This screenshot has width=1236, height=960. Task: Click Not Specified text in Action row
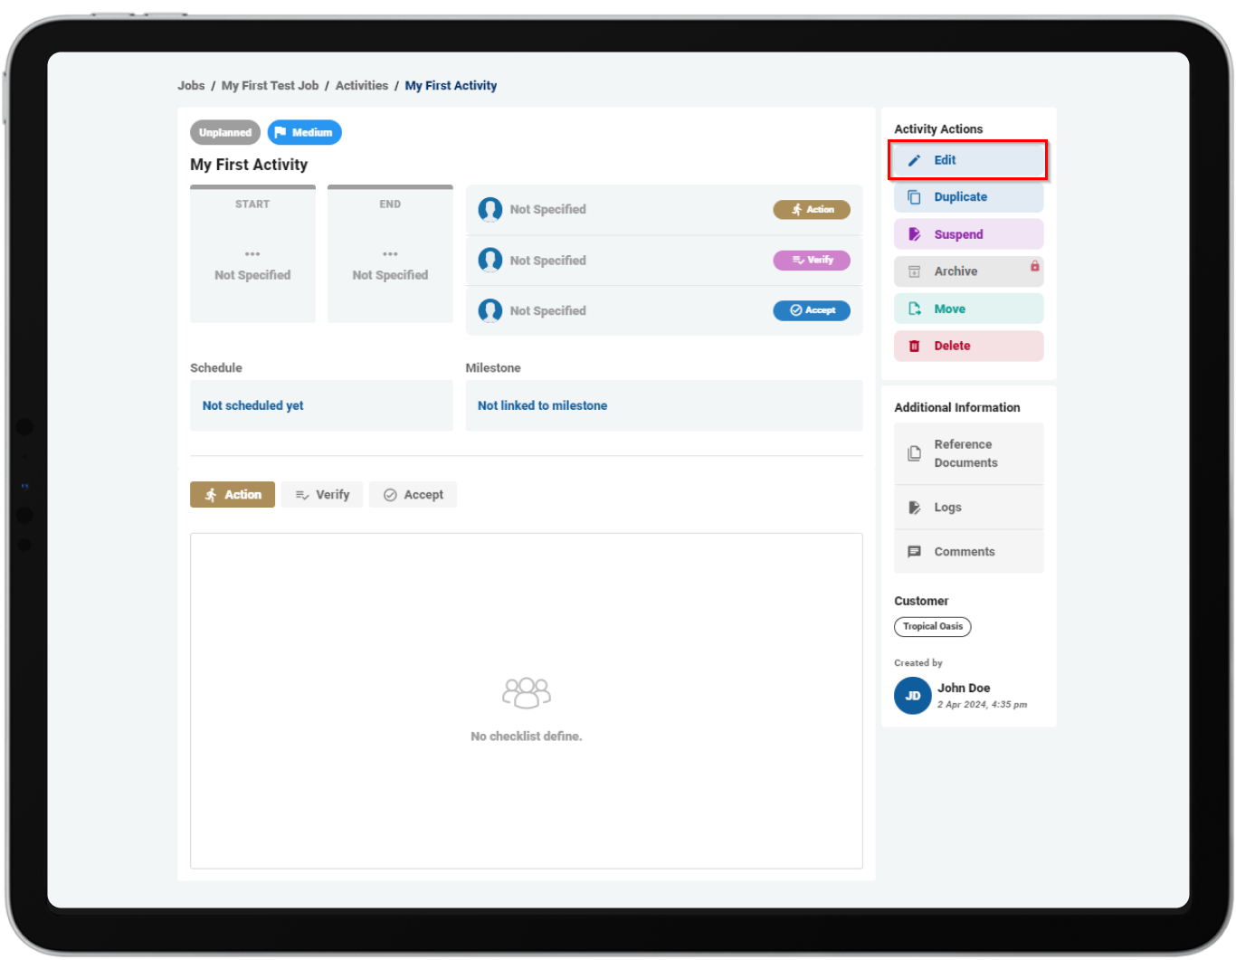(x=547, y=210)
